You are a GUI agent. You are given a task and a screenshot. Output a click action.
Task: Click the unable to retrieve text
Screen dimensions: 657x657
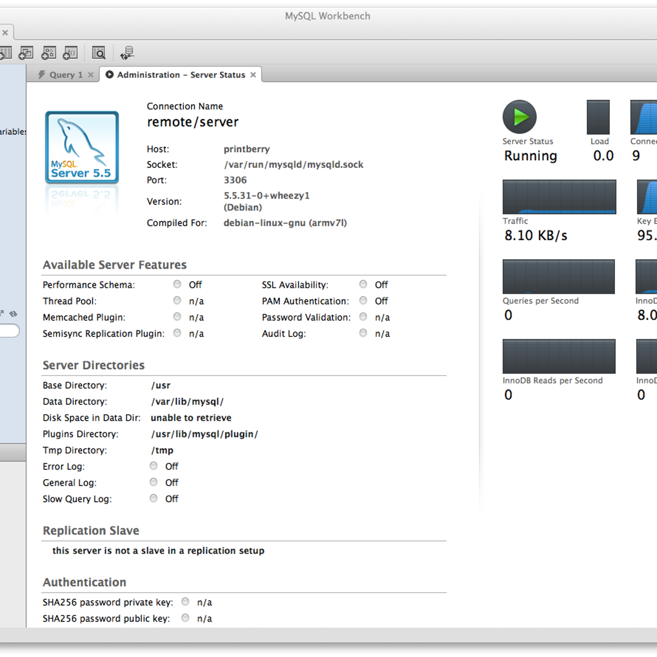(191, 418)
